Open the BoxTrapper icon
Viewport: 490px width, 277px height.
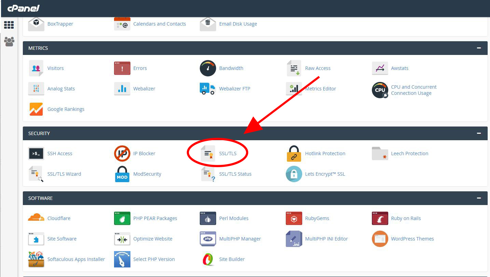coord(36,24)
